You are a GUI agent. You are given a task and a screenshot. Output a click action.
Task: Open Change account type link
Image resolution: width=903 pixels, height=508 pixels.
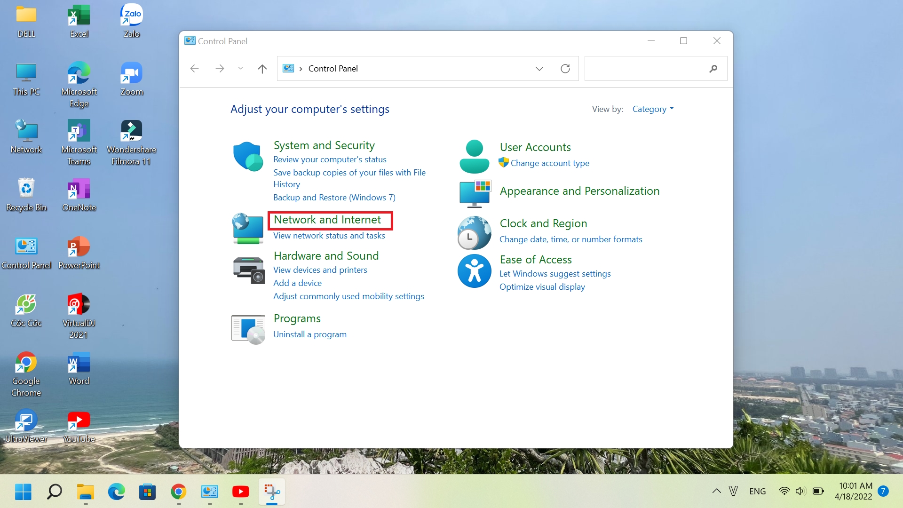(x=549, y=163)
